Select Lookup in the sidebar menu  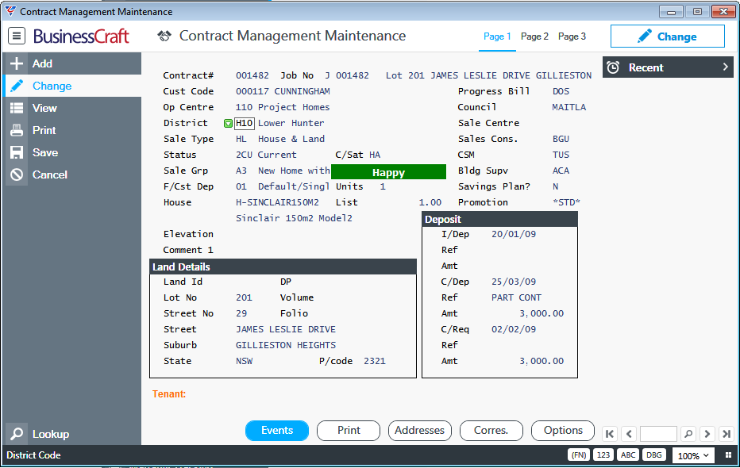coord(72,434)
